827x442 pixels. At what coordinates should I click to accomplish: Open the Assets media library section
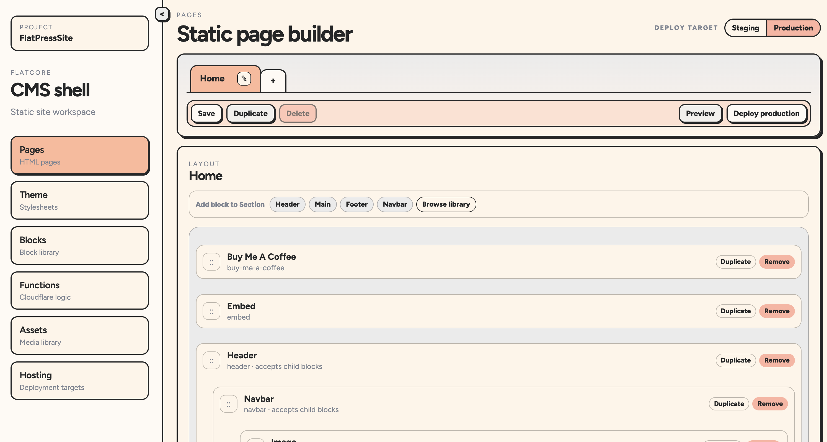pyautogui.click(x=80, y=336)
